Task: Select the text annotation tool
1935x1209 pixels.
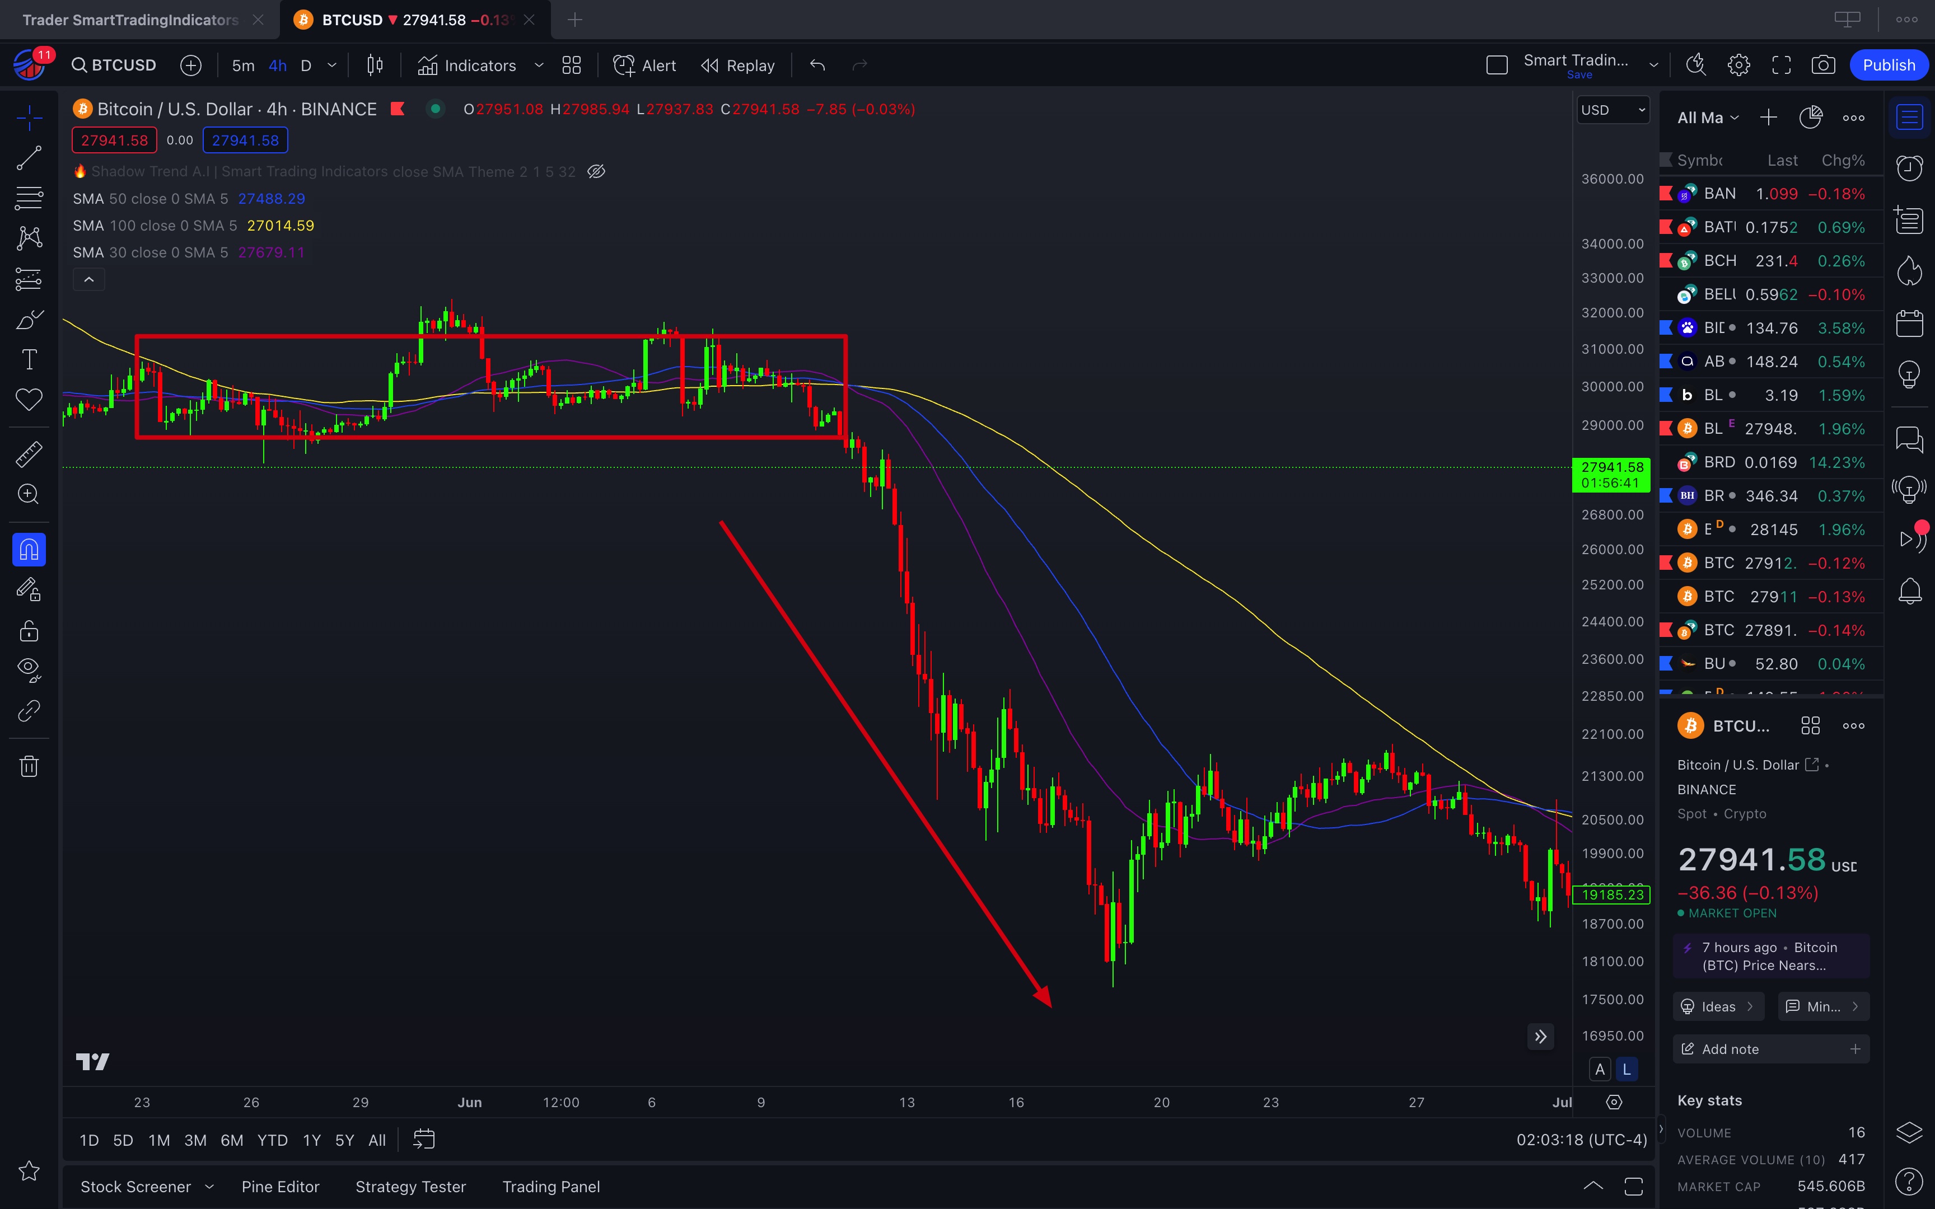Action: tap(29, 360)
